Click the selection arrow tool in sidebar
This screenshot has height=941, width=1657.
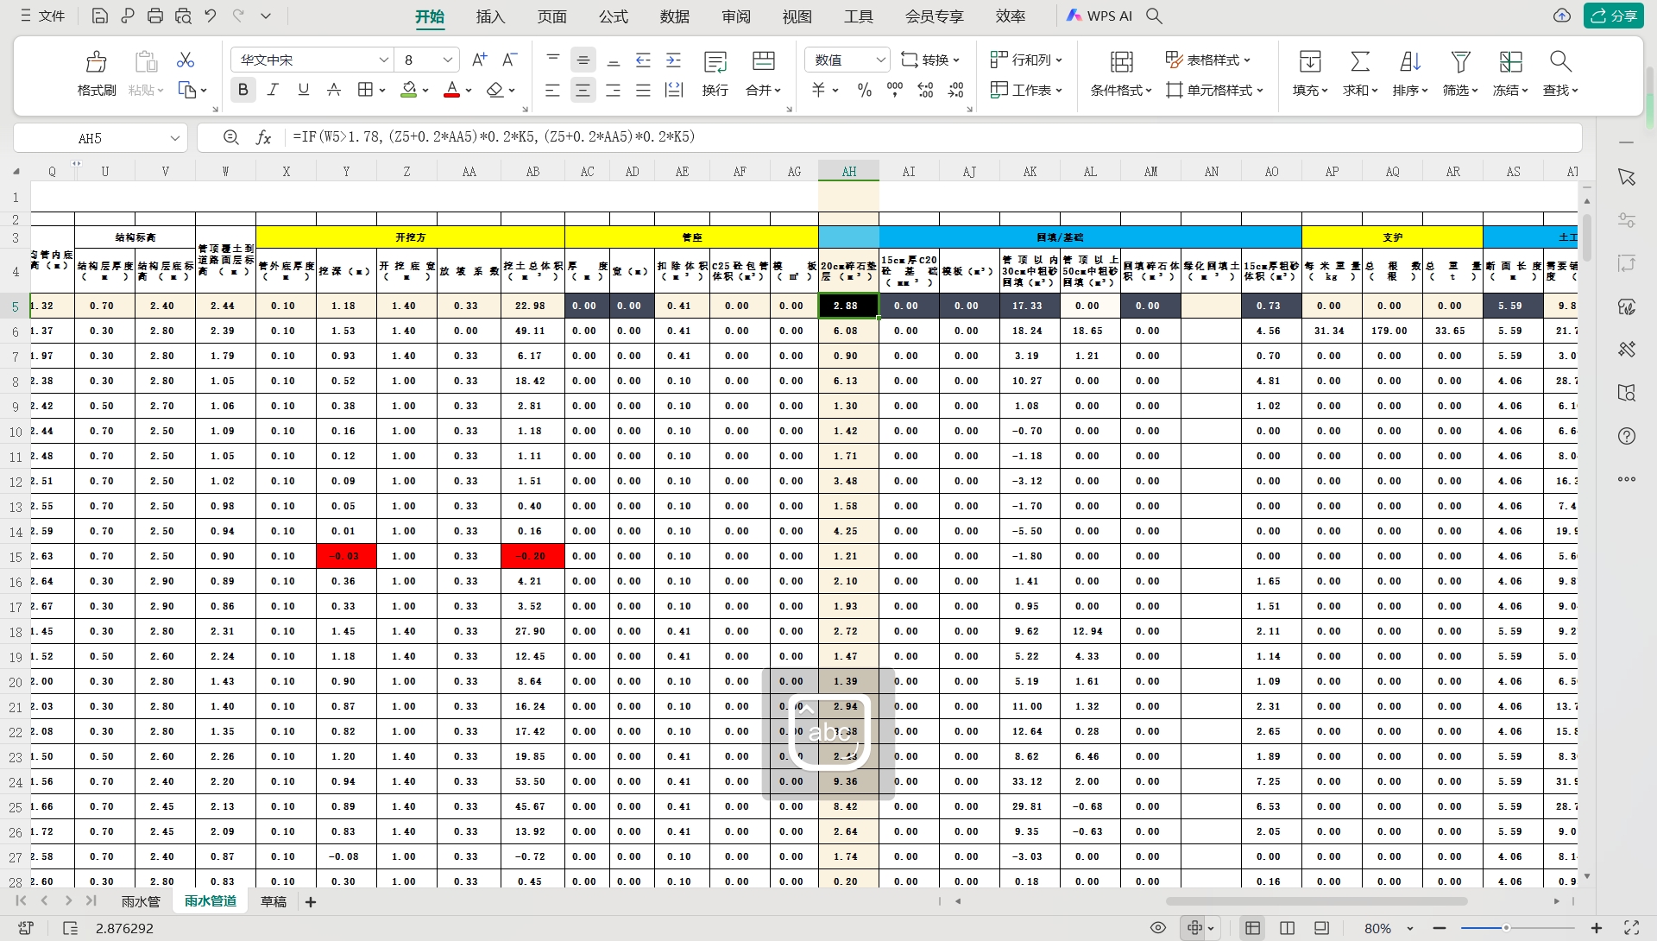point(1627,177)
